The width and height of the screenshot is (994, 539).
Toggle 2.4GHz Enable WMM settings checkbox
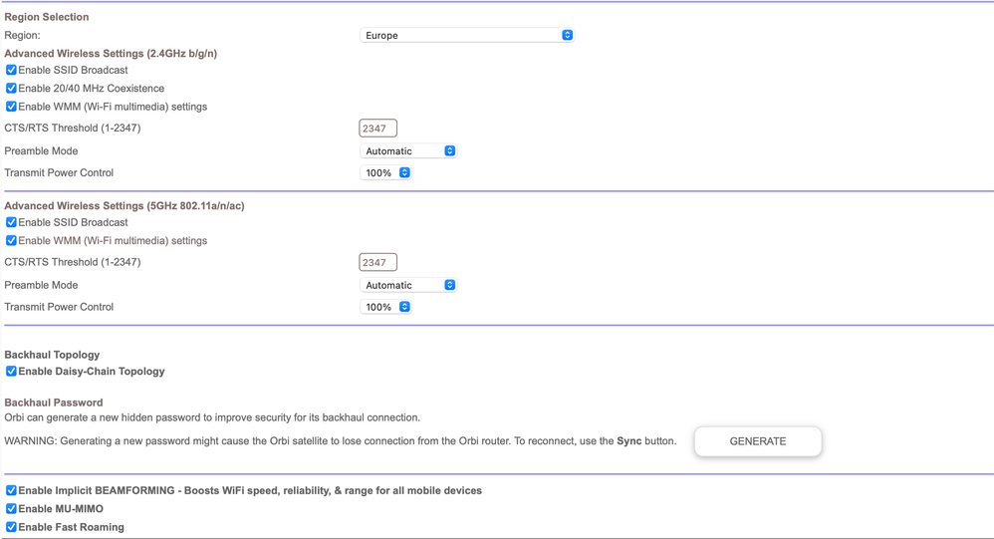[x=11, y=107]
